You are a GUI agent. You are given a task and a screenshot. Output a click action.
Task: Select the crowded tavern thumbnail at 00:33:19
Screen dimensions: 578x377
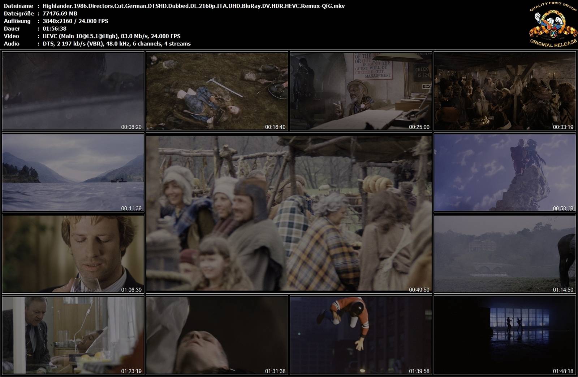coord(505,91)
